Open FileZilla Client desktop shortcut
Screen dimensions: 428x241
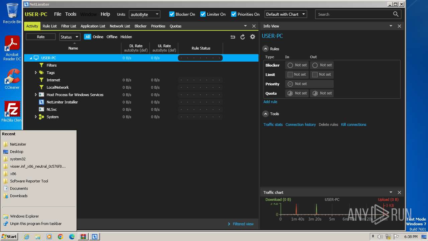(12, 111)
